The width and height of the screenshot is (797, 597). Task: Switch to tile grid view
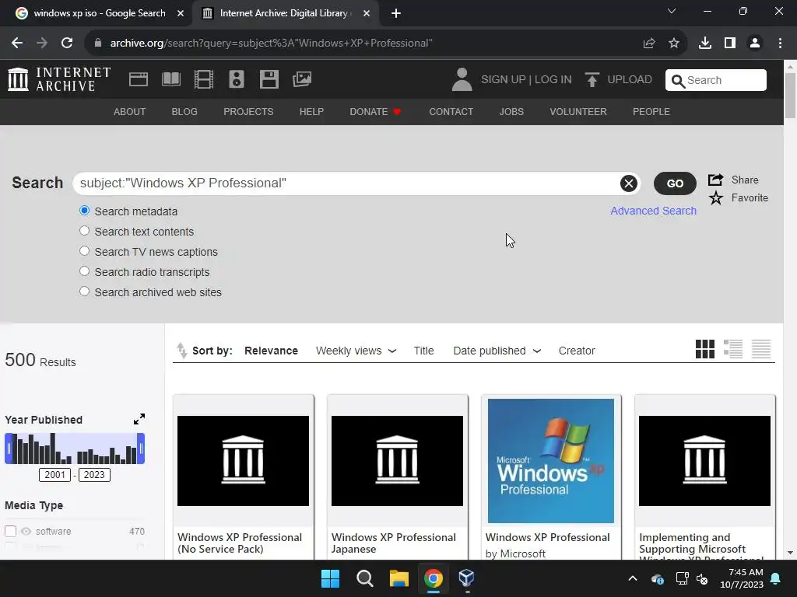(x=704, y=349)
